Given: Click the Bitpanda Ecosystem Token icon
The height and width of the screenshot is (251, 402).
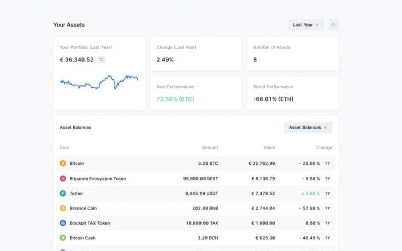Looking at the screenshot, I should [63, 179].
